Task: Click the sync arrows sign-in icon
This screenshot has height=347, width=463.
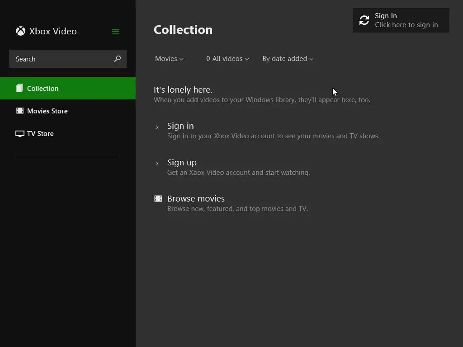Action: (364, 20)
